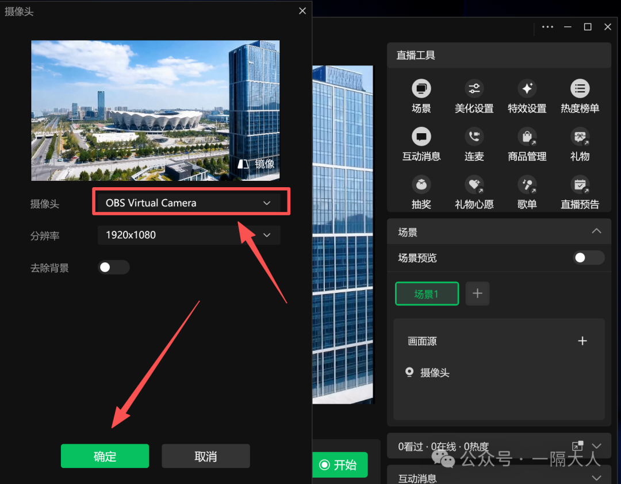
Task: Open the 直播预告 live preview icon
Action: click(x=580, y=185)
